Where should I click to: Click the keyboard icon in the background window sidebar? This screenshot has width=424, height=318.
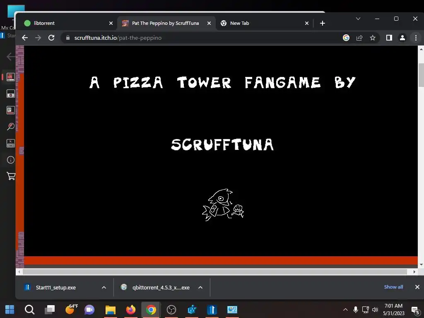10,143
